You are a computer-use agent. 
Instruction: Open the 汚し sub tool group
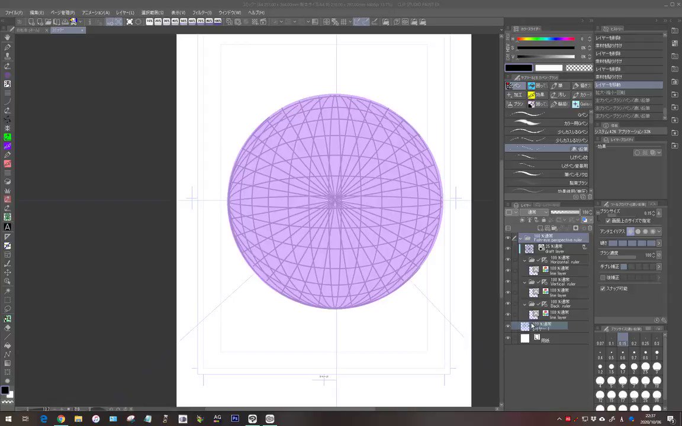click(x=559, y=95)
